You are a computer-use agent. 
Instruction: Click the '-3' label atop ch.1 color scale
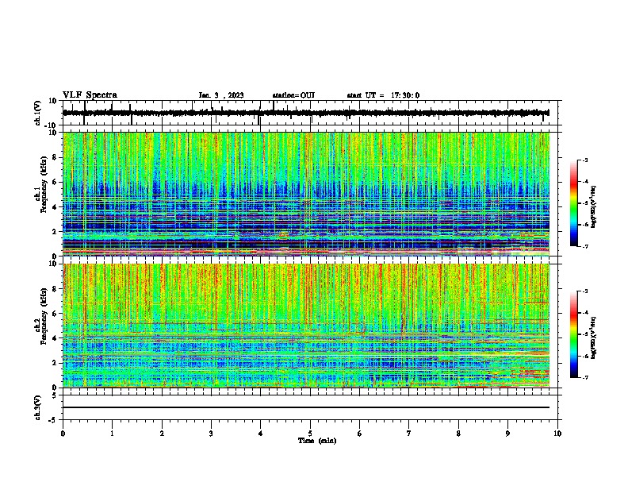click(584, 160)
